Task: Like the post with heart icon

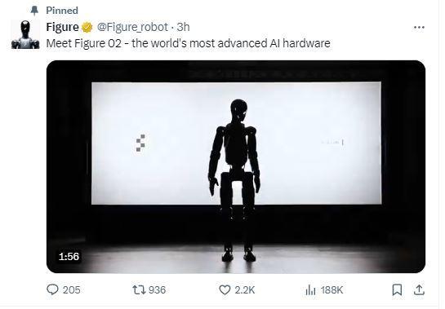Action: point(225,289)
